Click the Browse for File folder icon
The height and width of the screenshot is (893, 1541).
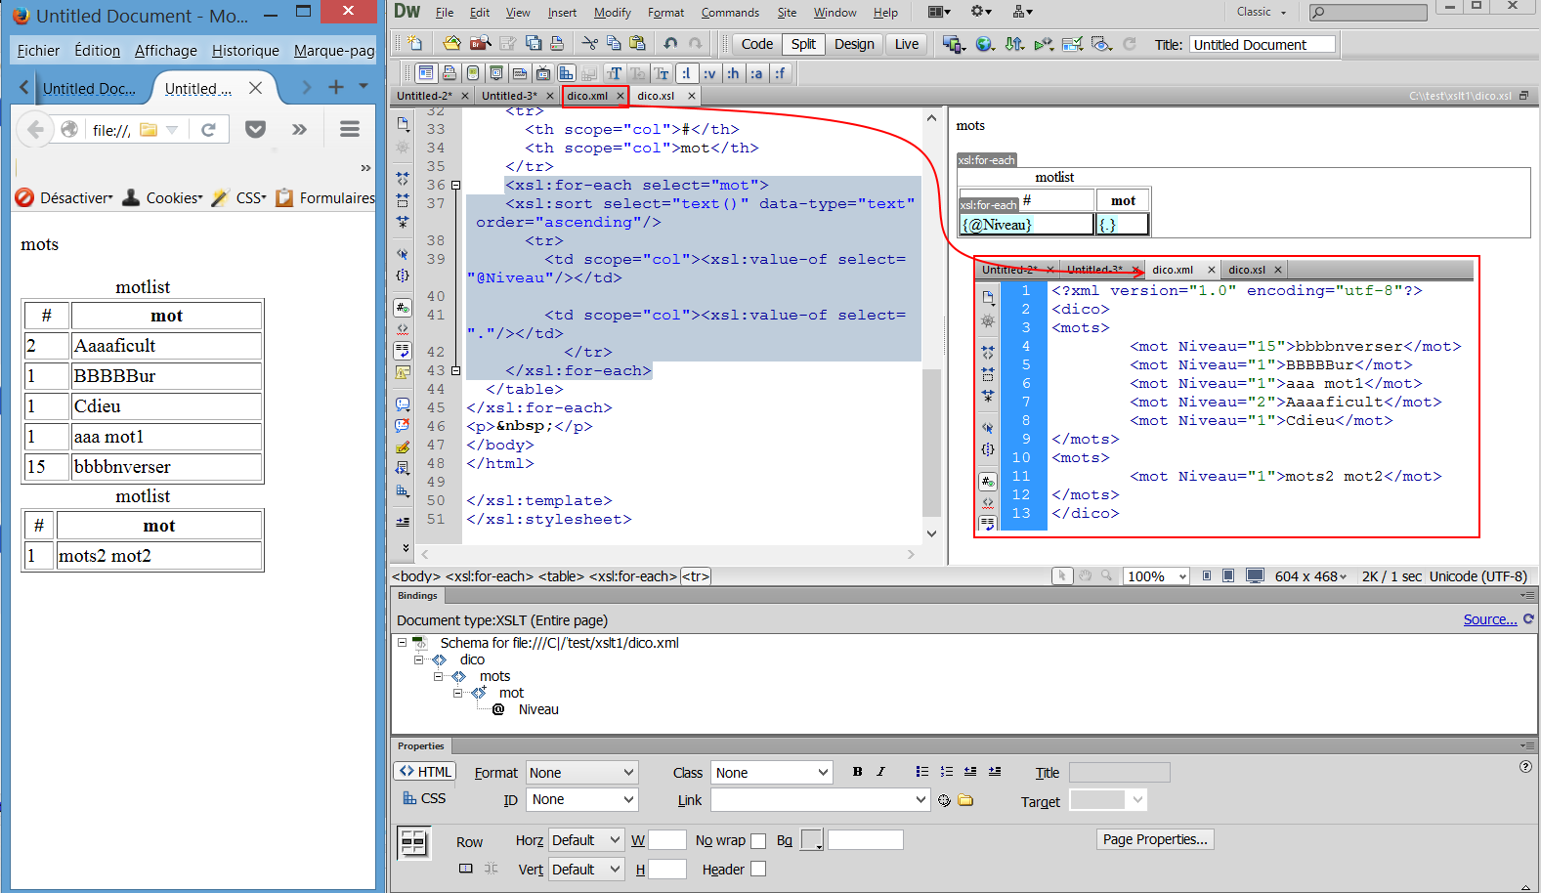coord(965,800)
